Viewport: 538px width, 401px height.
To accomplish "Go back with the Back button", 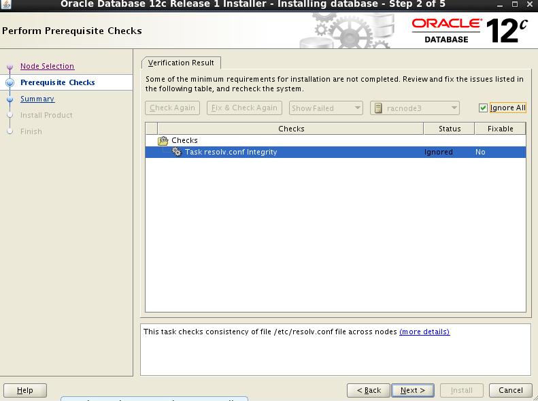I will [x=369, y=390].
